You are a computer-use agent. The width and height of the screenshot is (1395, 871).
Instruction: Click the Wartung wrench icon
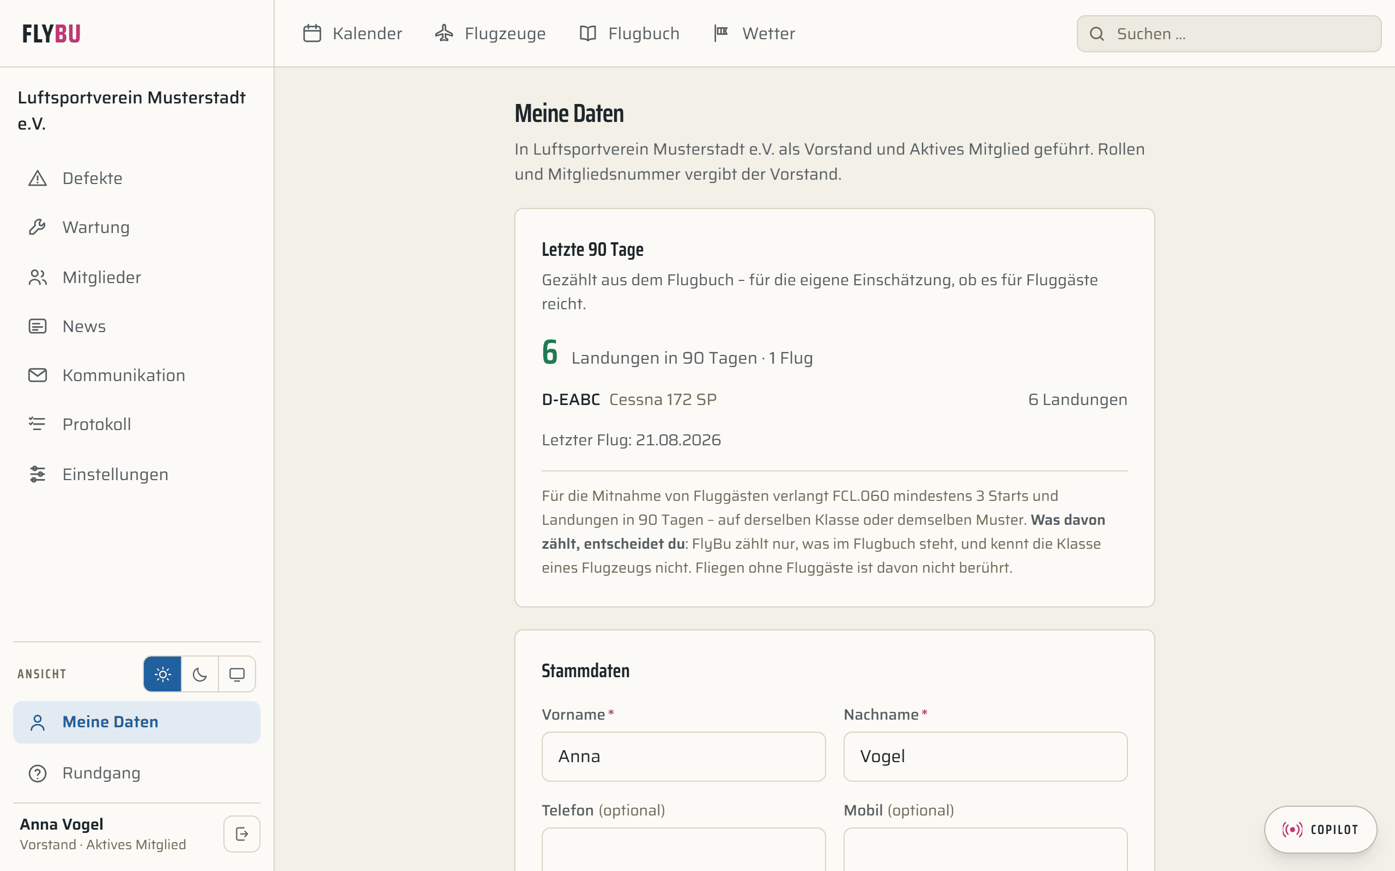pyautogui.click(x=38, y=227)
